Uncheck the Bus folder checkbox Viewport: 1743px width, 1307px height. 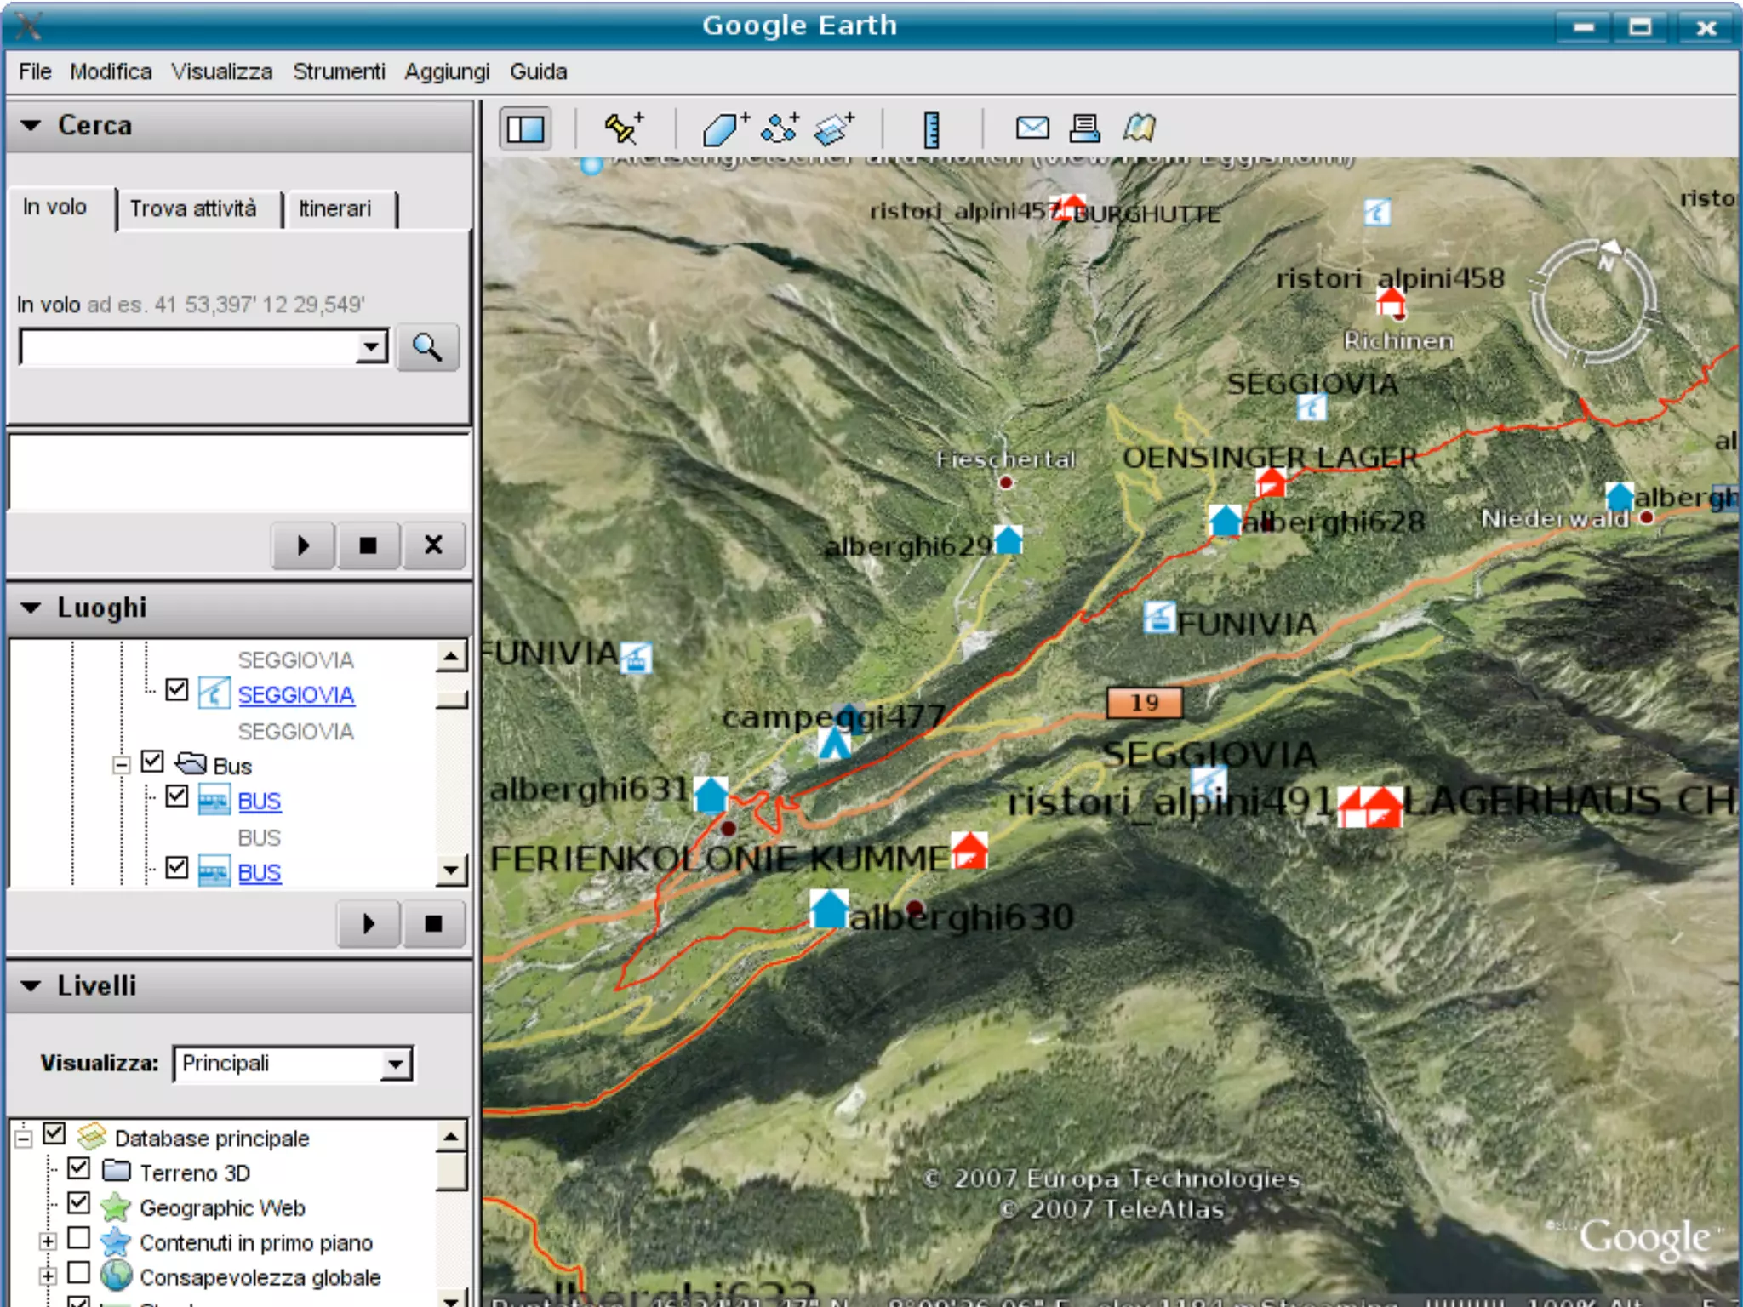pyautogui.click(x=152, y=762)
